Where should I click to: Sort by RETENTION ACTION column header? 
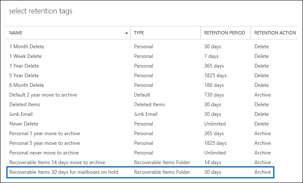[275, 33]
